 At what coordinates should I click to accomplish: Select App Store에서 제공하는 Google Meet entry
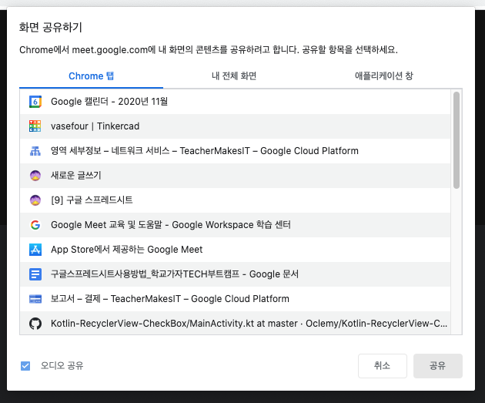[235, 250]
